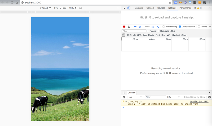This screenshot has height=126, width=212.
Task: Toggle the network filter funnel icon
Action: (x=140, y=27)
